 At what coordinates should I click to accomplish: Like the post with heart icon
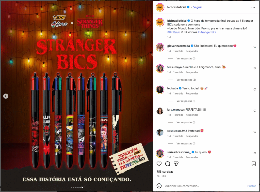point(159,164)
